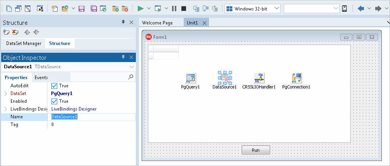Navigate back with blue arrow
This screenshot has height=166, width=390.
361,9
